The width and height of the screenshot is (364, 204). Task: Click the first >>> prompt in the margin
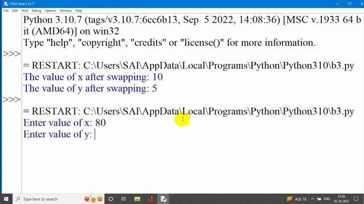(x=11, y=54)
